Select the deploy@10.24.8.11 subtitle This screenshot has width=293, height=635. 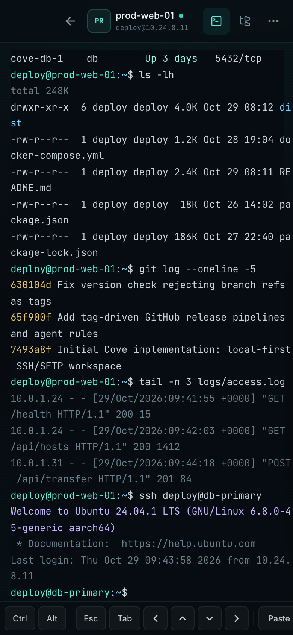152,28
